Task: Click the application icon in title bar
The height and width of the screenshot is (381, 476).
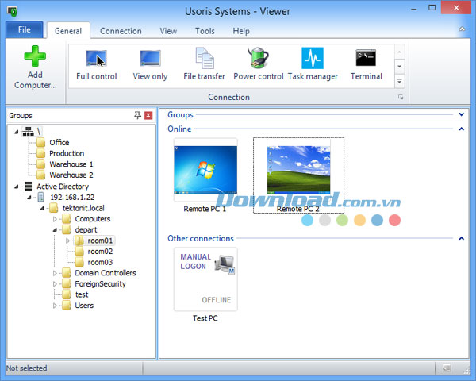Action: coord(13,11)
